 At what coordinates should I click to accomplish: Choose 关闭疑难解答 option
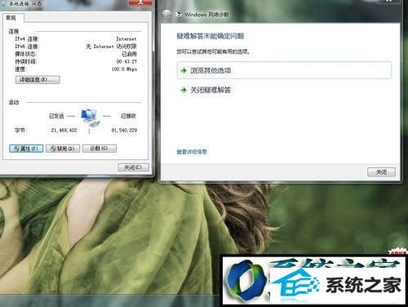pyautogui.click(x=211, y=90)
